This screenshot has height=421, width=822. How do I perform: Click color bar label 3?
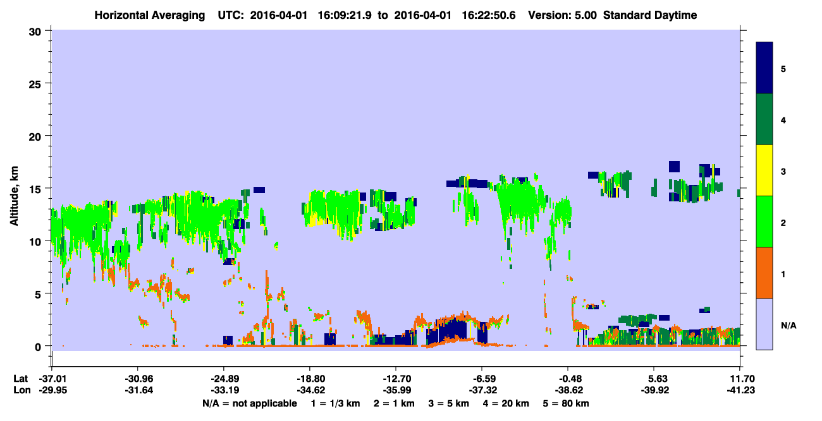pos(783,171)
